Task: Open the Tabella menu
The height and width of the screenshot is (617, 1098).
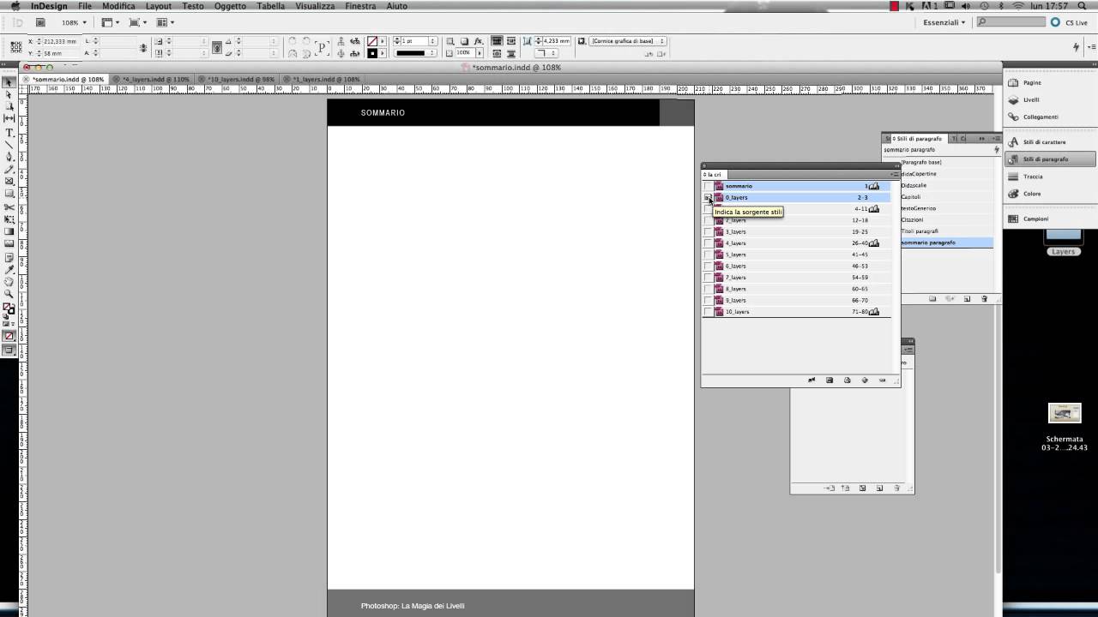Action: [x=271, y=6]
